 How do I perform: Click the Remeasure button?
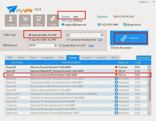[144, 57]
